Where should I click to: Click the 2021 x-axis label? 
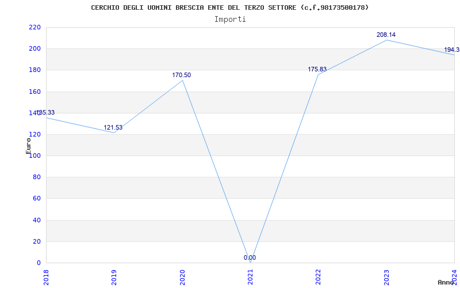(x=250, y=277)
